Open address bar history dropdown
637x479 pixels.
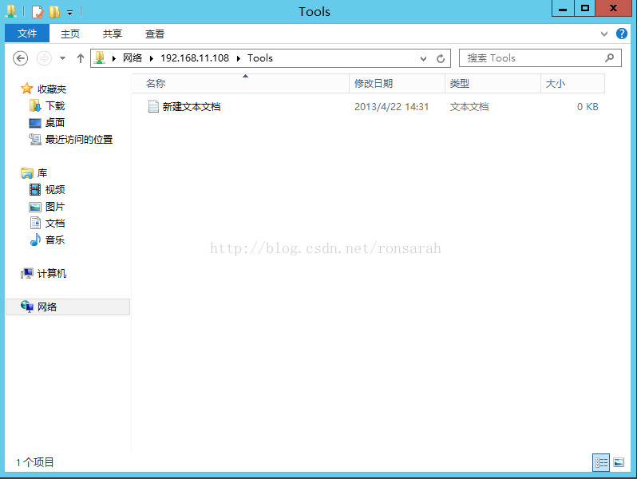click(423, 58)
